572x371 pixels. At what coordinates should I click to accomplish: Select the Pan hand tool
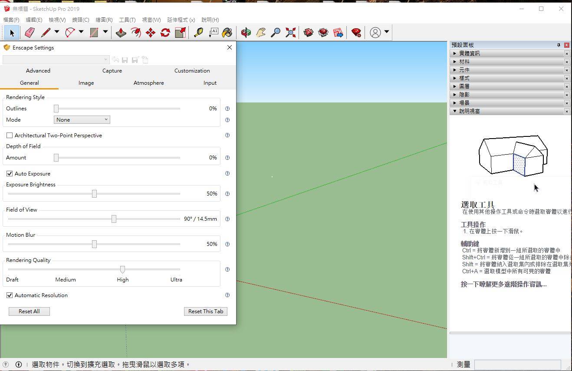pyautogui.click(x=261, y=33)
